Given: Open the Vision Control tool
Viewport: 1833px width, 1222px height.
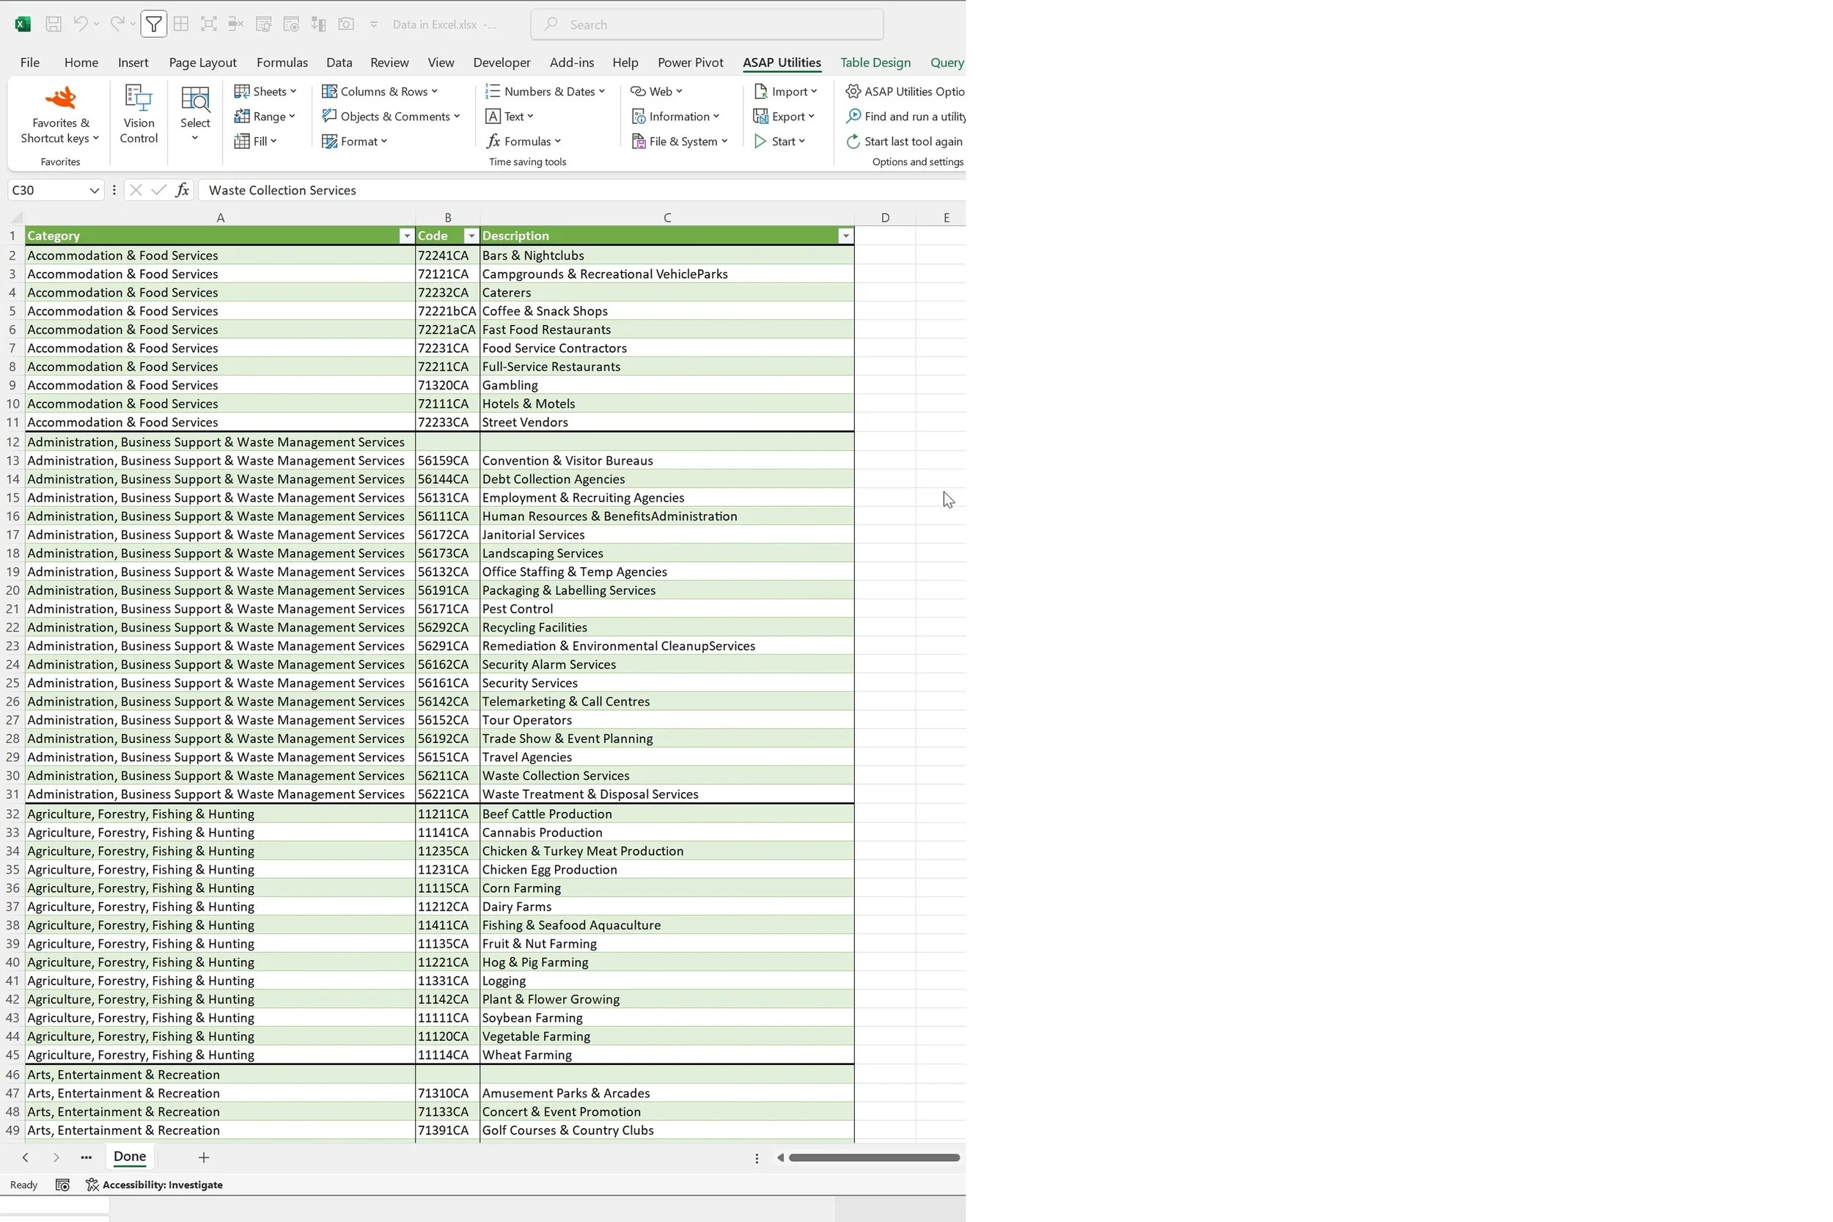Looking at the screenshot, I should 139,115.
